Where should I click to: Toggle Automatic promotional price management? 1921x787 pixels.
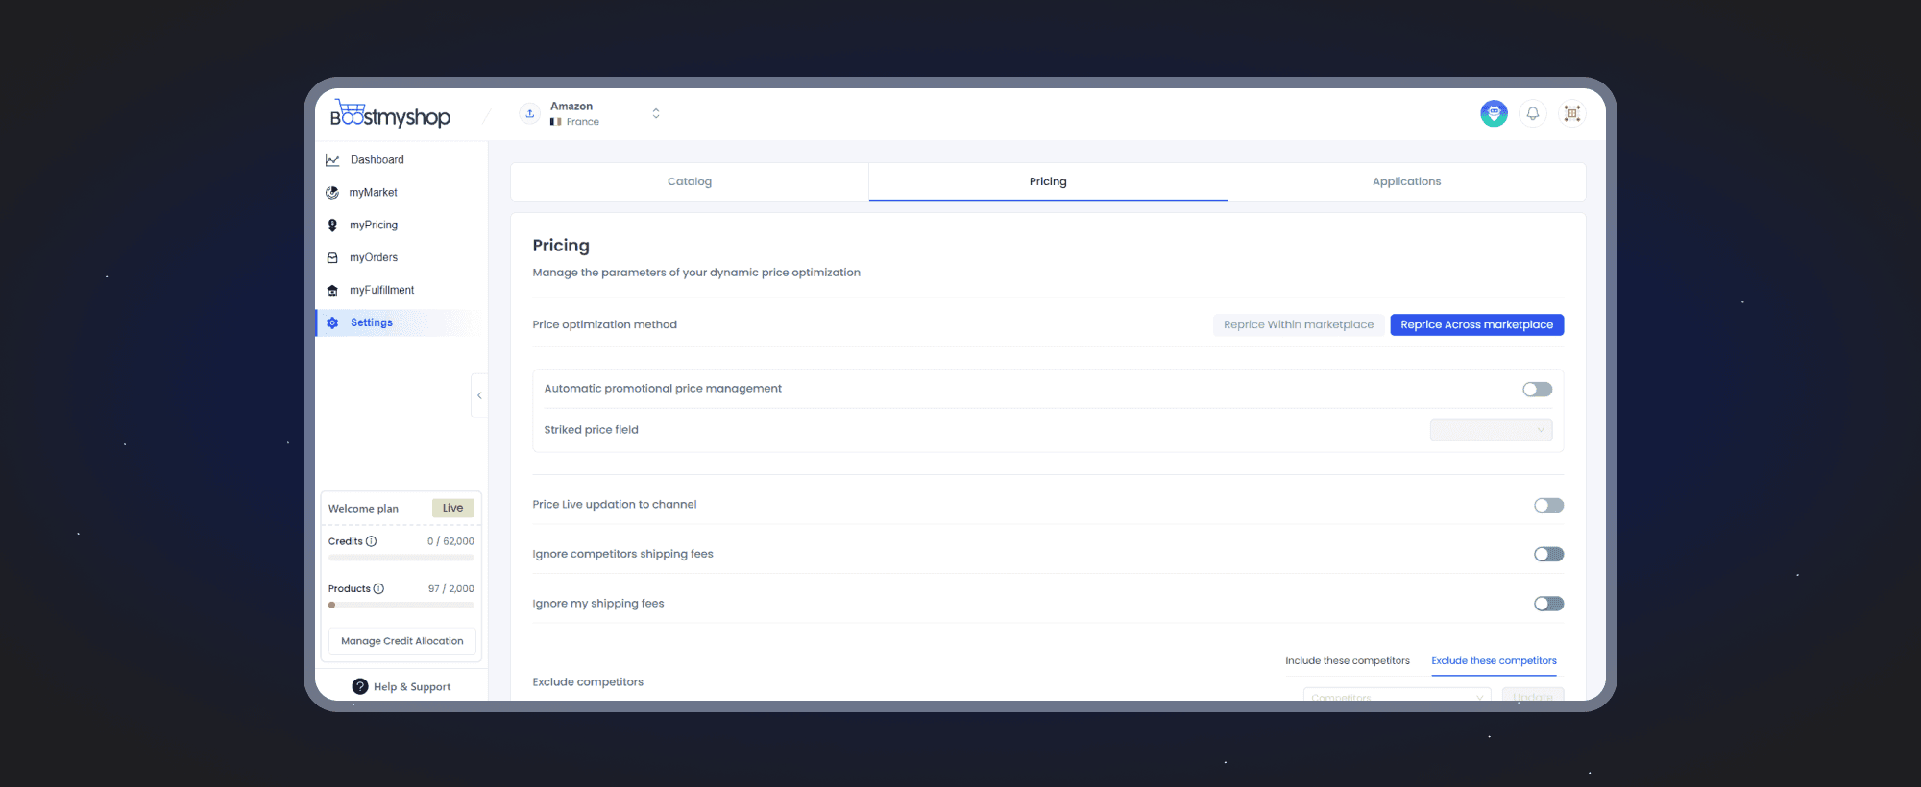coord(1537,390)
